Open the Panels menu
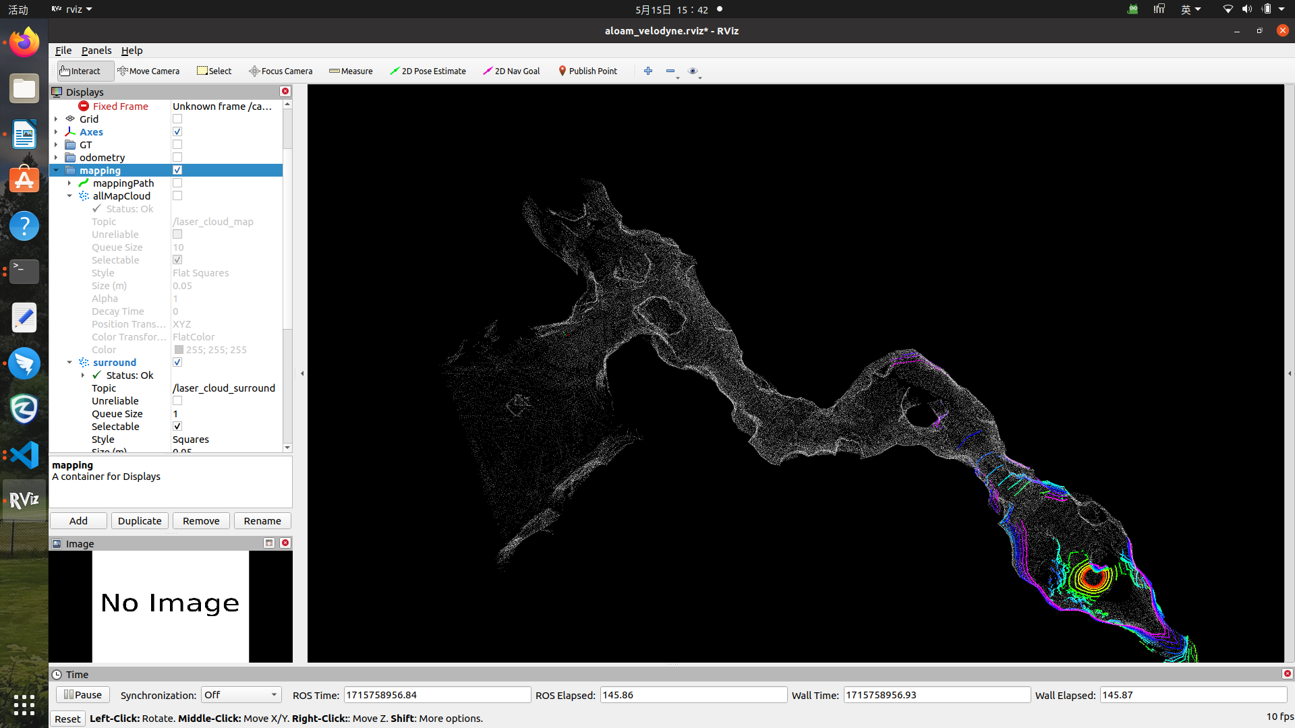1295x728 pixels. [x=96, y=51]
